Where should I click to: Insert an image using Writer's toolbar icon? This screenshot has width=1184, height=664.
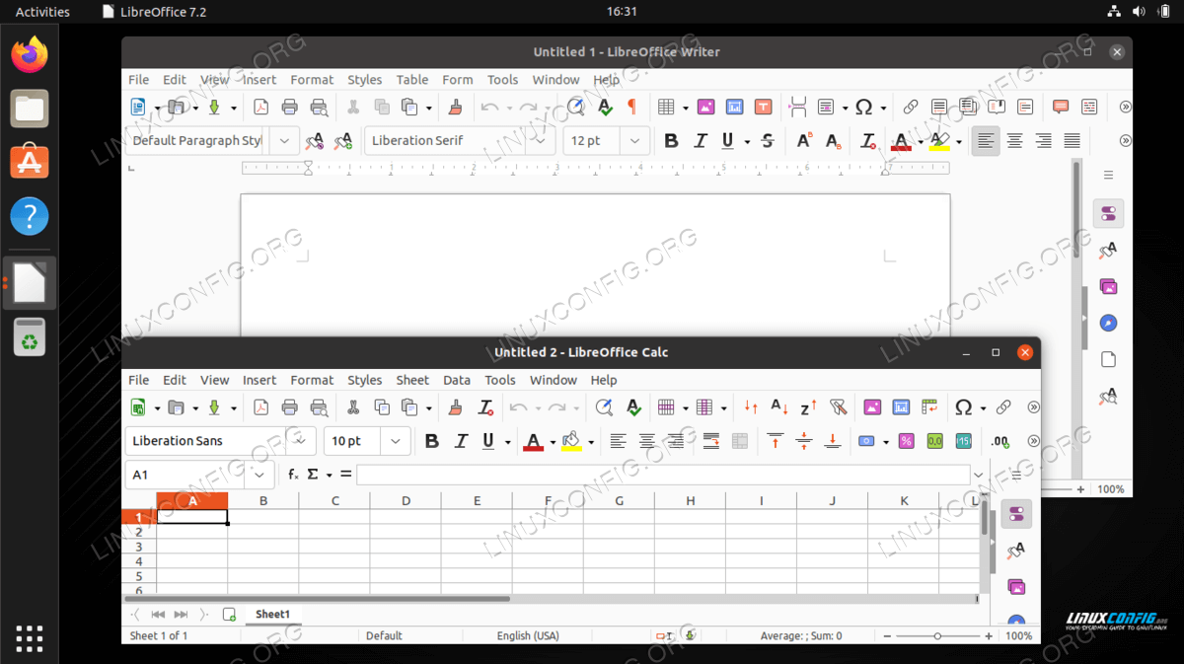(x=705, y=108)
